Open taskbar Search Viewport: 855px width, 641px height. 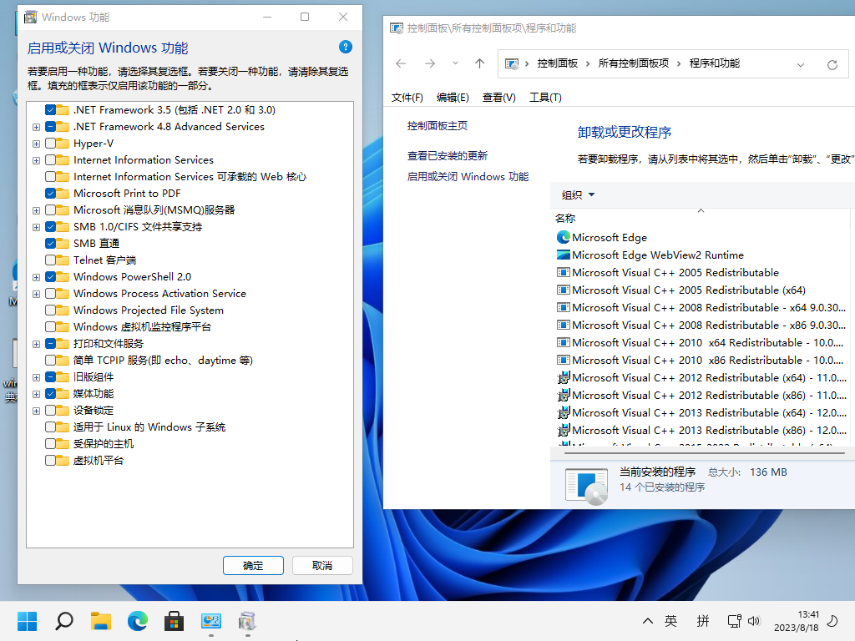(64, 621)
